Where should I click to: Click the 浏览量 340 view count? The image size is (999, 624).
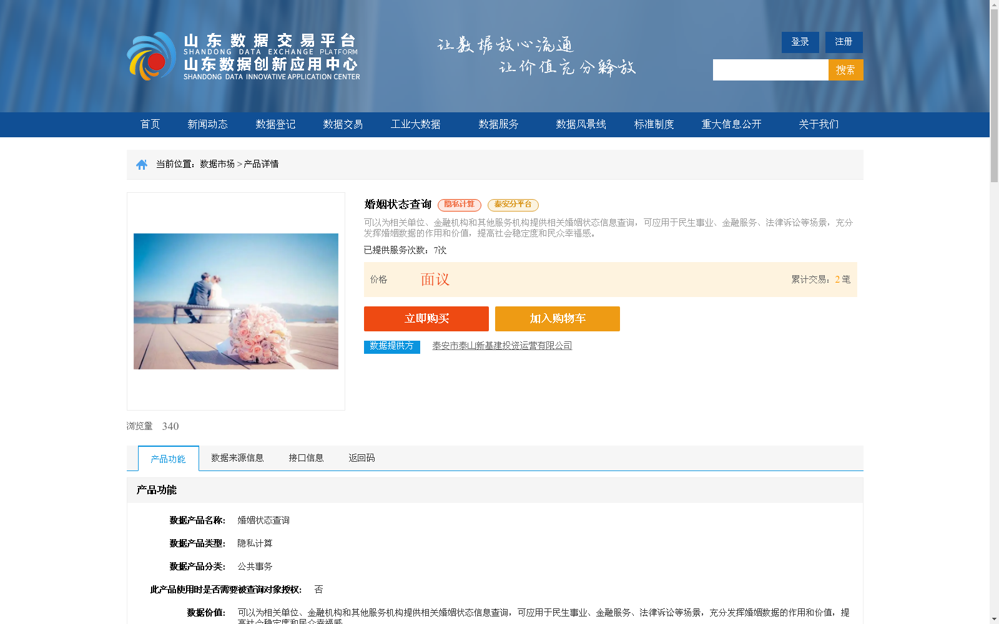click(x=153, y=426)
